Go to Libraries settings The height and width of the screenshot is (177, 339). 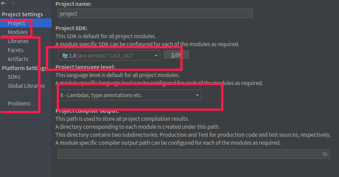click(18, 41)
